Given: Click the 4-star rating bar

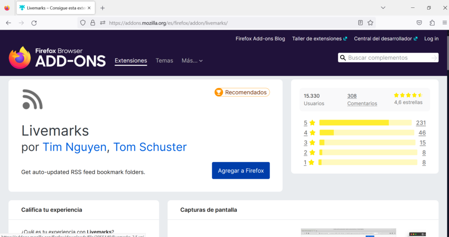Looking at the screenshot, I should tap(367, 133).
